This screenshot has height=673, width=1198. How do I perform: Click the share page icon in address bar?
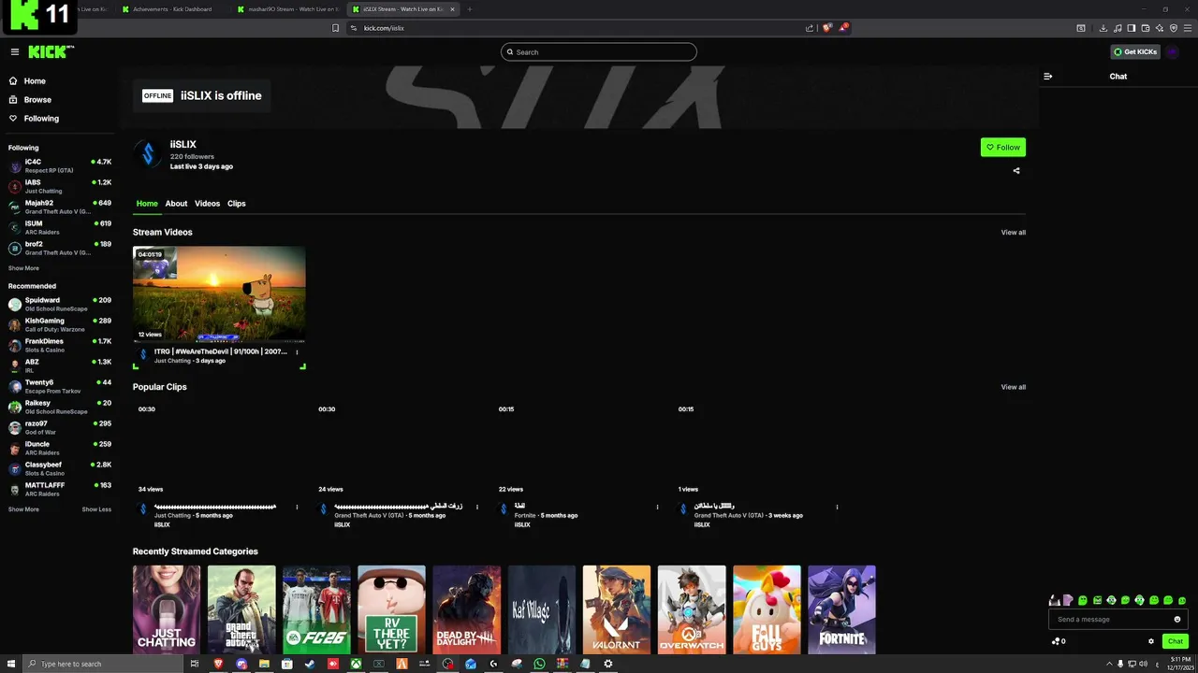click(x=810, y=28)
